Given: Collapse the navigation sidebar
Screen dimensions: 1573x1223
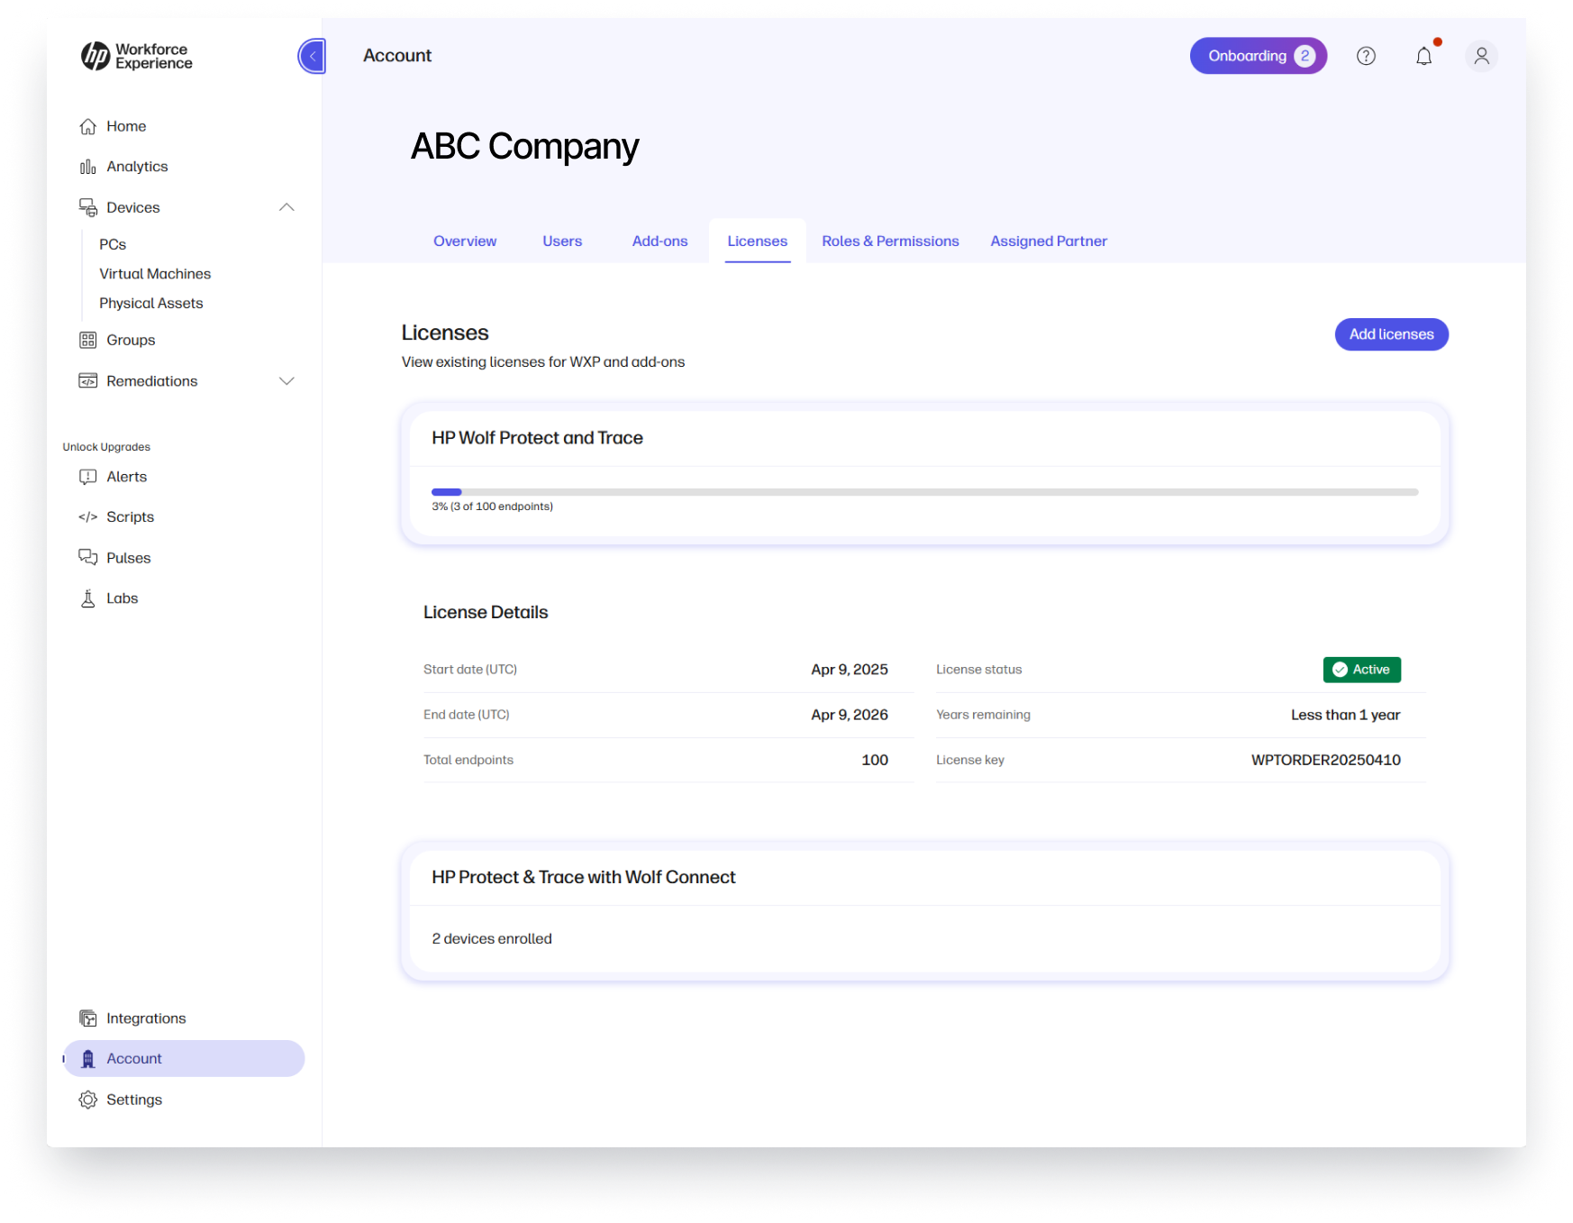Looking at the screenshot, I should (x=312, y=56).
